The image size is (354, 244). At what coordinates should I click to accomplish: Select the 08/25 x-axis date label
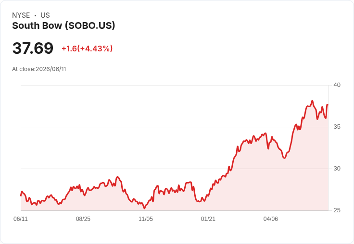pos(83,219)
